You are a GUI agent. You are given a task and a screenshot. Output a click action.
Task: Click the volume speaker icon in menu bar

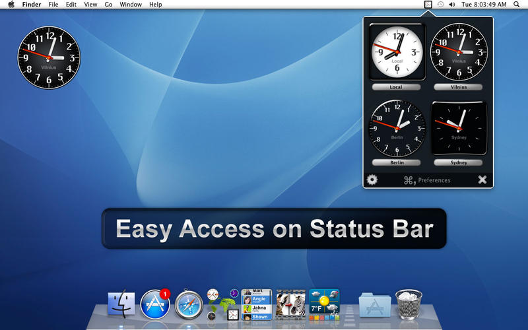(452, 5)
